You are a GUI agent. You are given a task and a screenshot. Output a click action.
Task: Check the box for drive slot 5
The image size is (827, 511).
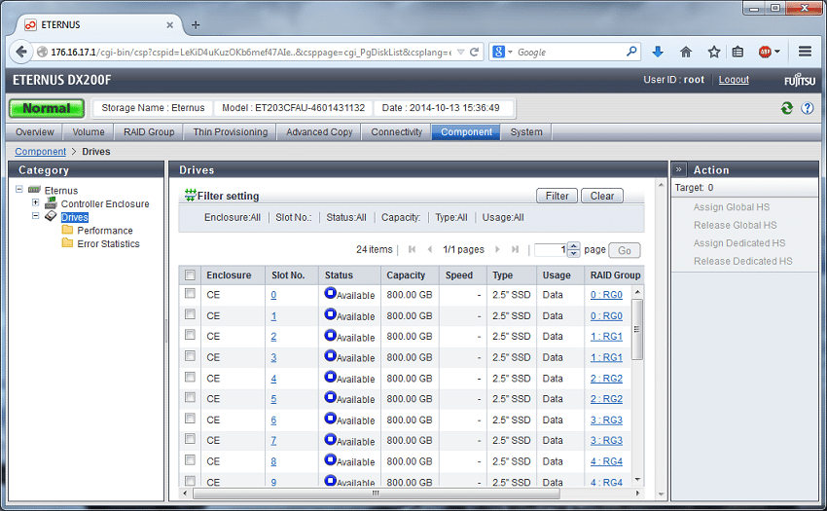click(190, 397)
